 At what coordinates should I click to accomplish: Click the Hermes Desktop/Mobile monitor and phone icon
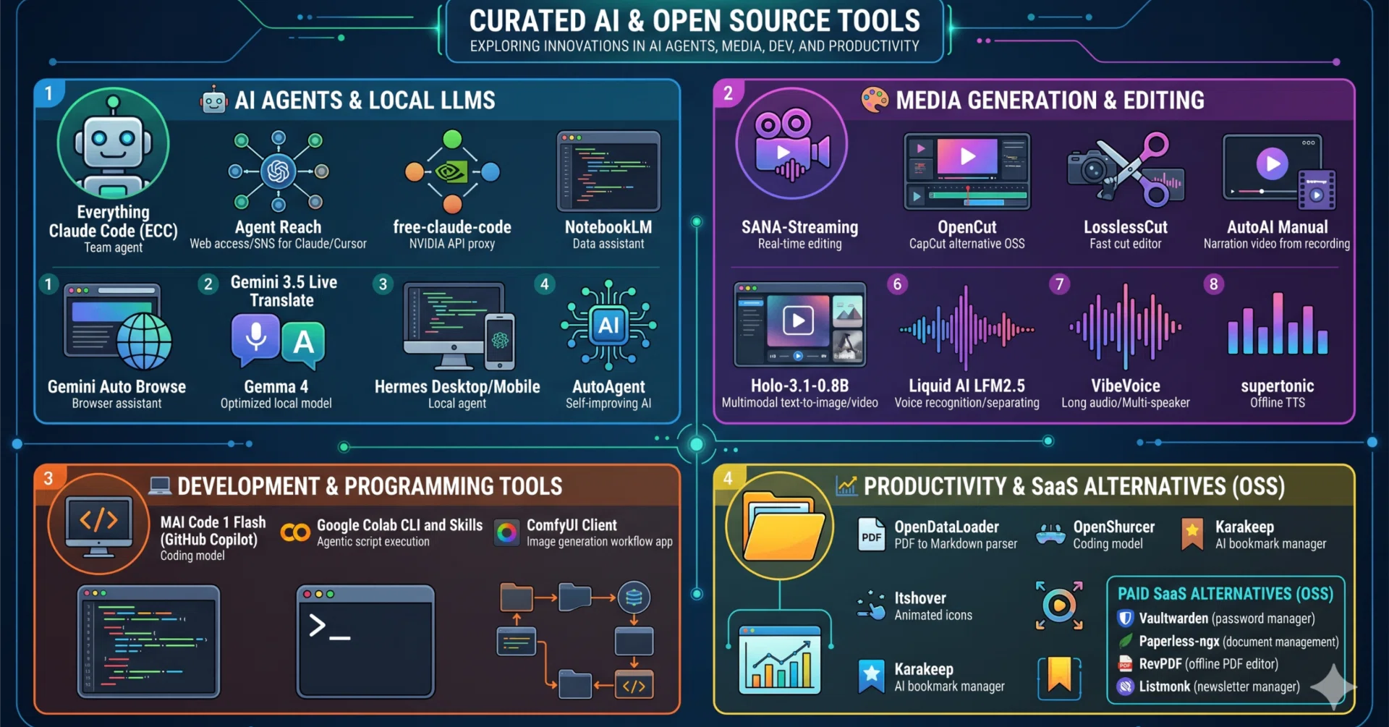[x=459, y=326]
